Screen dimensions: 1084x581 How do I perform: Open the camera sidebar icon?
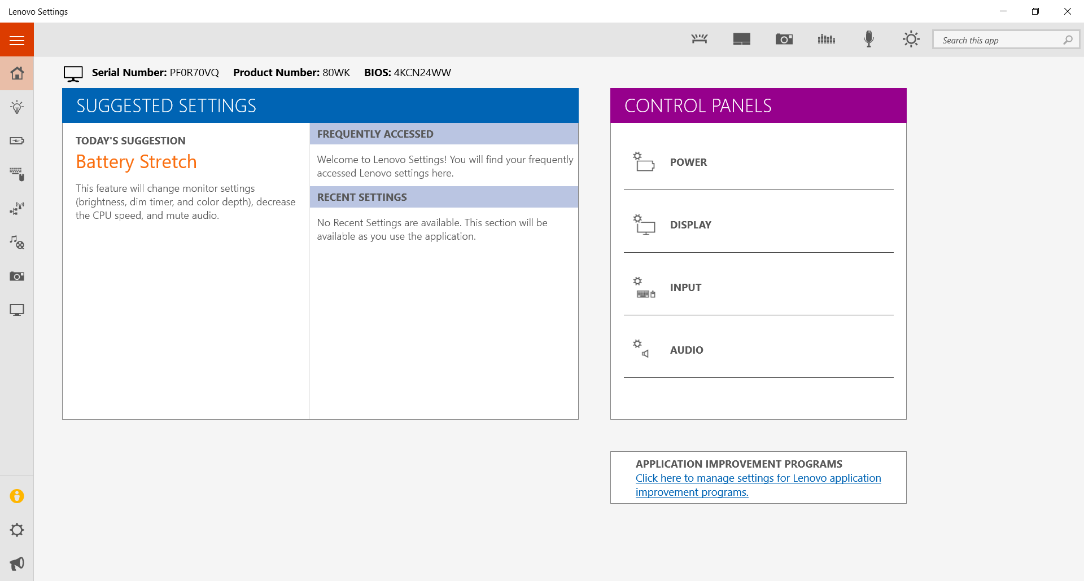coord(17,276)
